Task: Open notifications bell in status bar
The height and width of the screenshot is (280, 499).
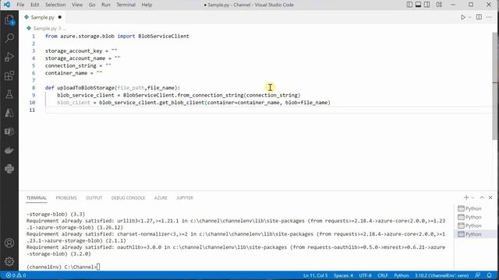Action: pyautogui.click(x=490, y=275)
